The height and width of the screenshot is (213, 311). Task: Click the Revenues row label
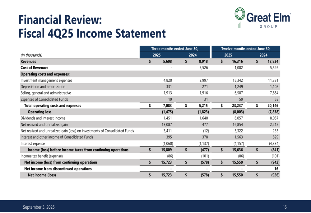point(28,62)
